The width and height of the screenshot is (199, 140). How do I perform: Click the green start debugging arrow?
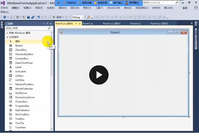click(54, 17)
